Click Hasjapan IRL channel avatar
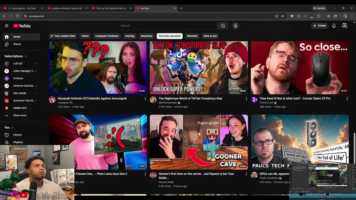This screenshot has width=356, height=200. pyautogui.click(x=52, y=100)
